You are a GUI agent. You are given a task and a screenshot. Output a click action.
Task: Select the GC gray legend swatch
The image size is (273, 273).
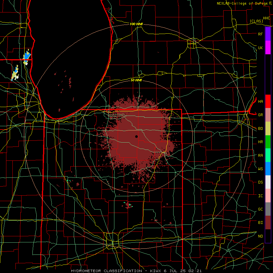click(268, 209)
